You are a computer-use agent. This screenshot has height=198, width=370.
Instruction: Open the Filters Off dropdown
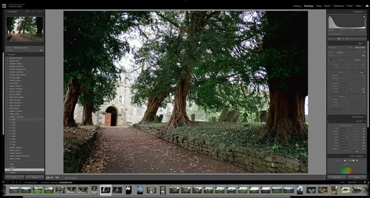(x=352, y=182)
